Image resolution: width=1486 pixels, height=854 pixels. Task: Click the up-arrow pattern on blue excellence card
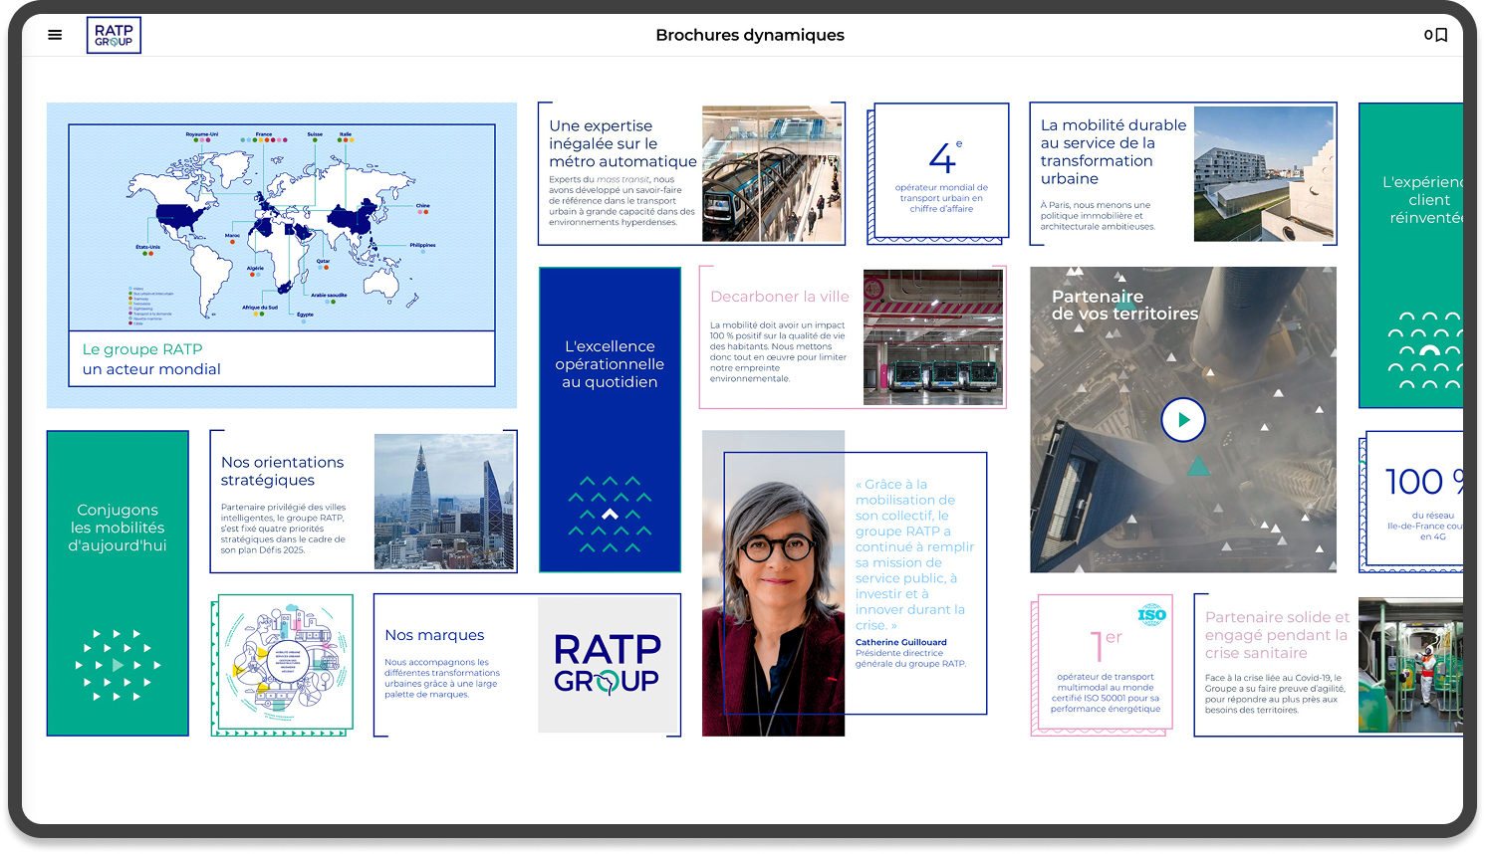pyautogui.click(x=610, y=515)
